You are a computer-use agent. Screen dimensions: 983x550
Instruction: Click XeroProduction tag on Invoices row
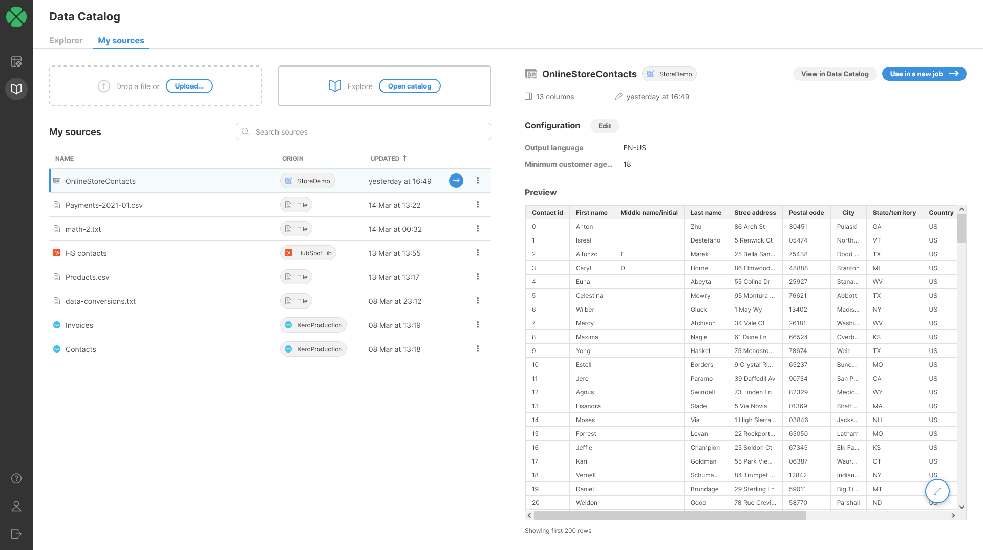pos(313,325)
